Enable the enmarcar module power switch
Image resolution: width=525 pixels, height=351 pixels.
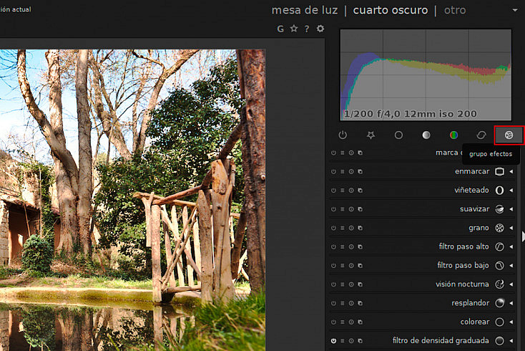coord(333,172)
